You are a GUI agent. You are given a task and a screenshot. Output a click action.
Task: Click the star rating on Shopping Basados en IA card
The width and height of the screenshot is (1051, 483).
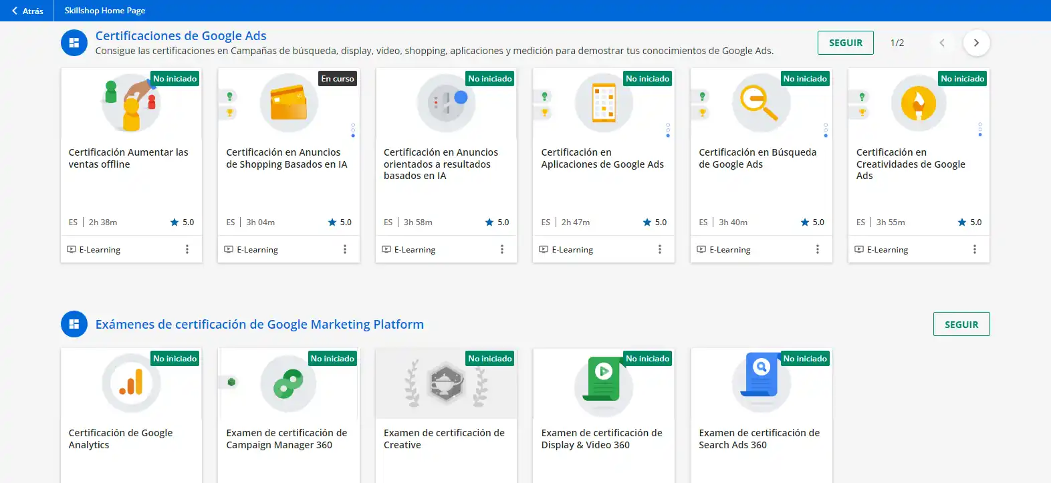click(x=340, y=222)
